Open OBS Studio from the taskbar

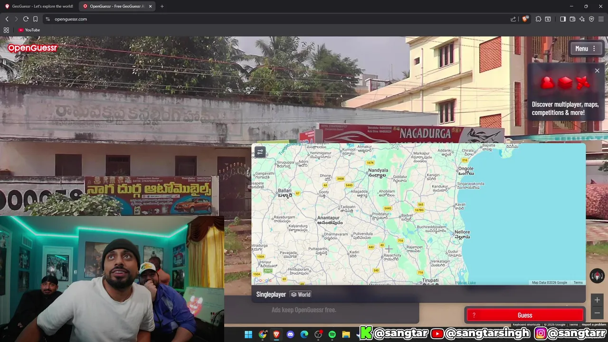pyautogui.click(x=318, y=334)
